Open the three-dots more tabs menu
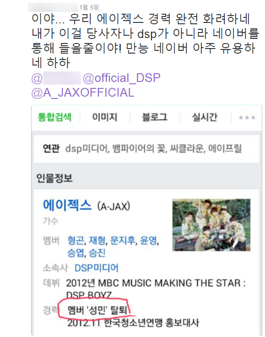This screenshot has height=337, width=265. 247,118
